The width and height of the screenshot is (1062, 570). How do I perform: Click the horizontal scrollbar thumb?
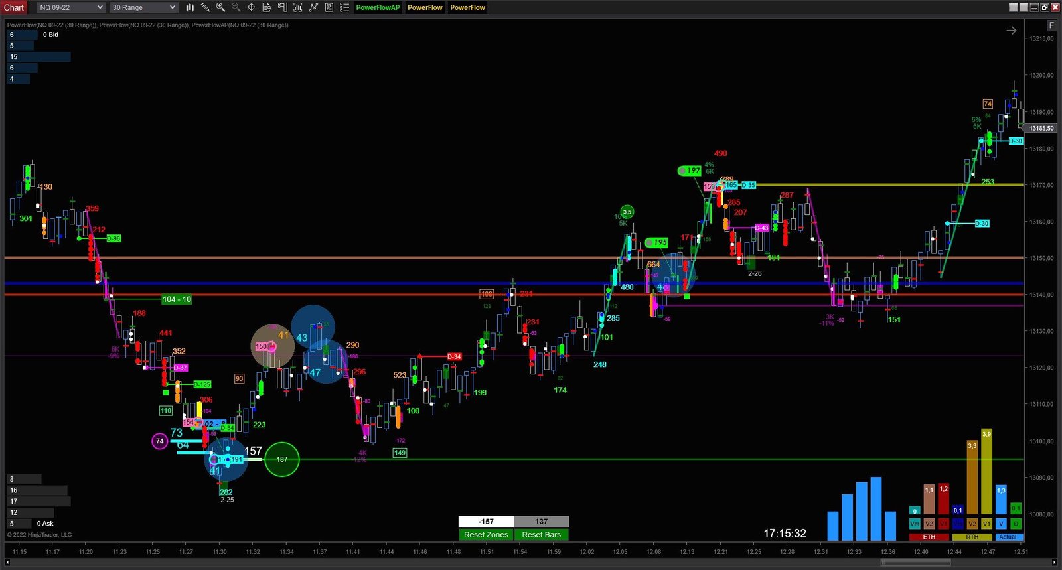pos(915,563)
